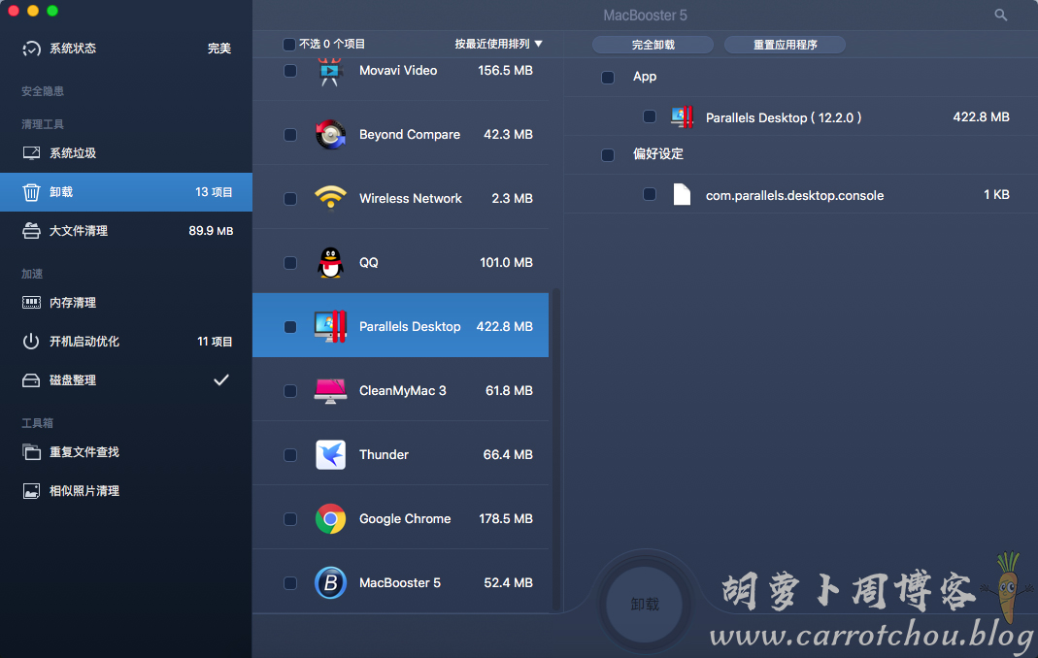Screen dimensions: 1038x658
Task: Check the Parallels Desktop list row checkbox
Action: pos(290,327)
